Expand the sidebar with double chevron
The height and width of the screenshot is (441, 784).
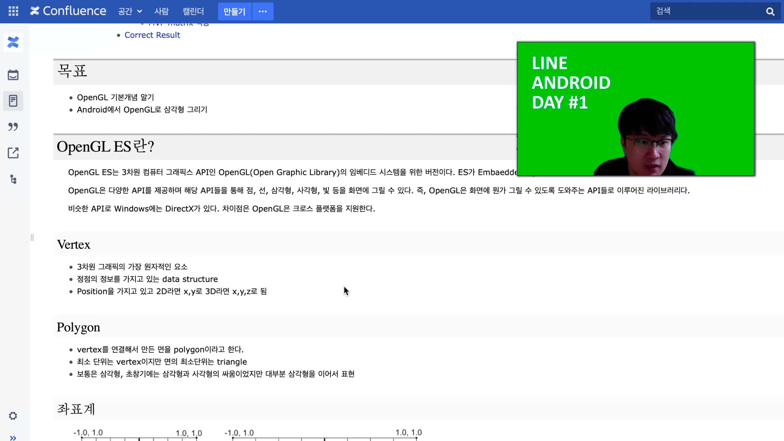(x=13, y=438)
